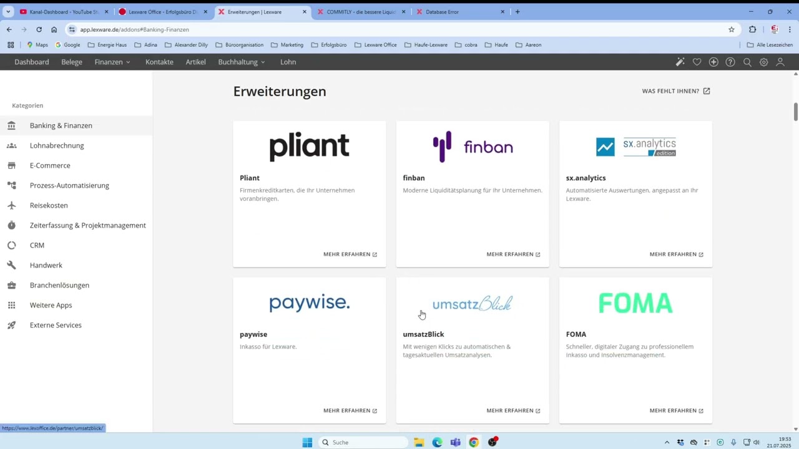799x449 pixels.
Task: Click Mehr erfahren on sx.analytics card
Action: [x=676, y=254]
